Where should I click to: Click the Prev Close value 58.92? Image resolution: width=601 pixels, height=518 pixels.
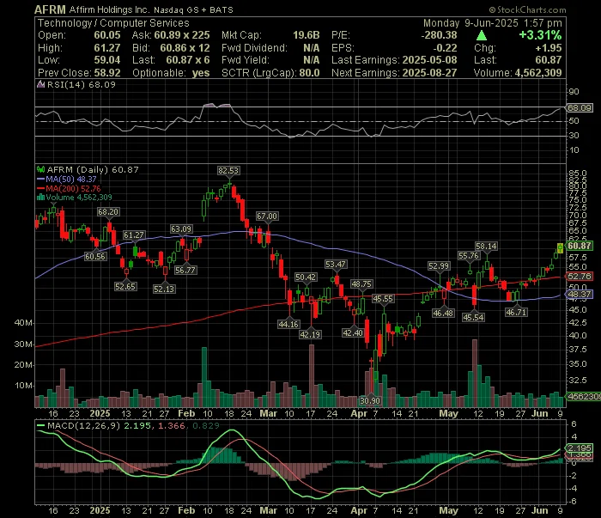(x=107, y=73)
